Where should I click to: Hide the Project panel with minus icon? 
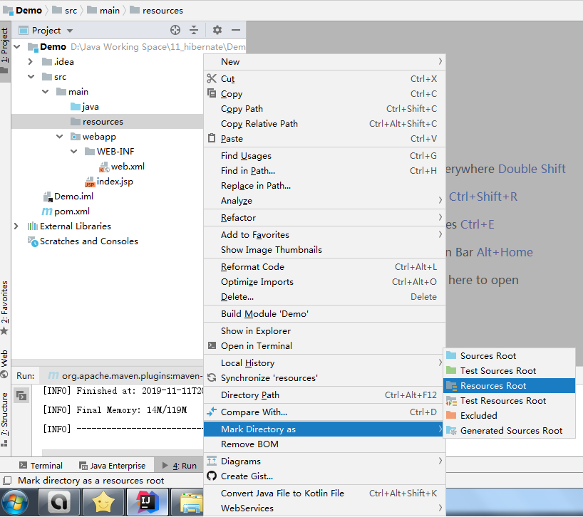point(236,30)
